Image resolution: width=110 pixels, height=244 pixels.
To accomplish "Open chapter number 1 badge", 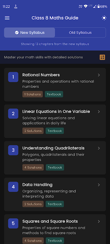I will (13, 77).
